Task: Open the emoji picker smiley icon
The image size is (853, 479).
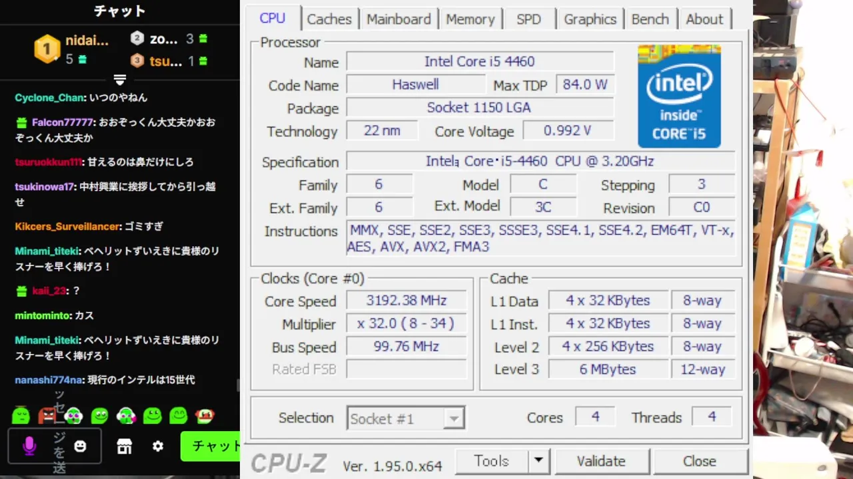Action: point(80,446)
